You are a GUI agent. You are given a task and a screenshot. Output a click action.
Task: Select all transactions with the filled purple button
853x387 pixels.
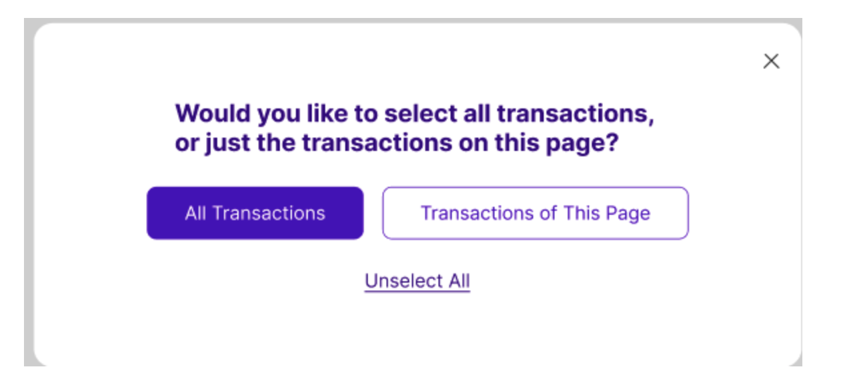pyautogui.click(x=255, y=213)
